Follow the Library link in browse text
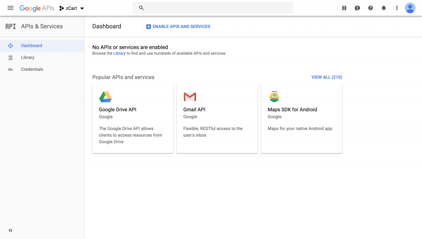 [x=119, y=53]
